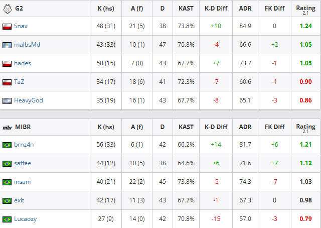The width and height of the screenshot is (321, 228).
Task: Open insani player profile link
Action: click(x=22, y=182)
